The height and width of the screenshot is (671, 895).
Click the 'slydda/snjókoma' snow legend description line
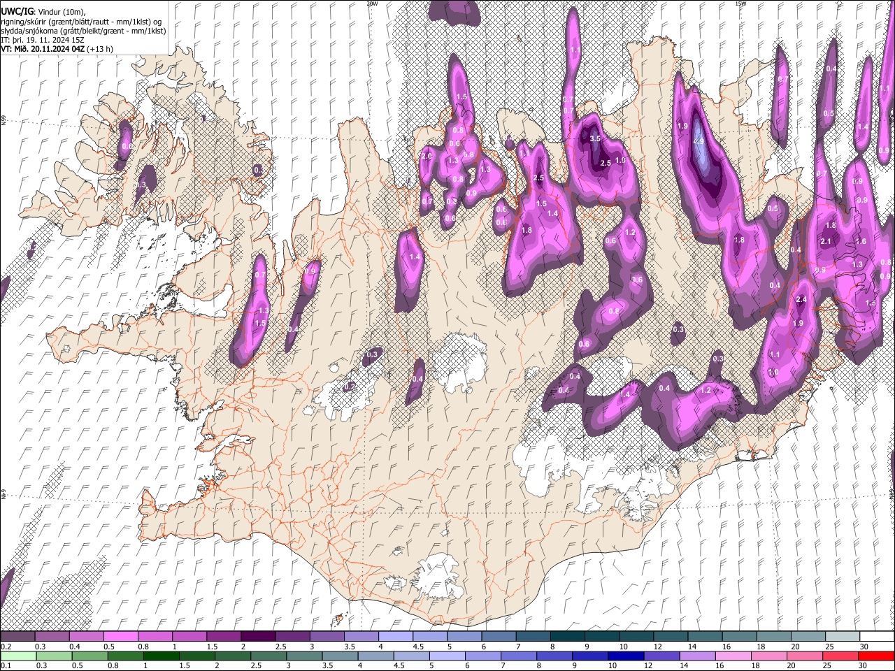click(83, 31)
